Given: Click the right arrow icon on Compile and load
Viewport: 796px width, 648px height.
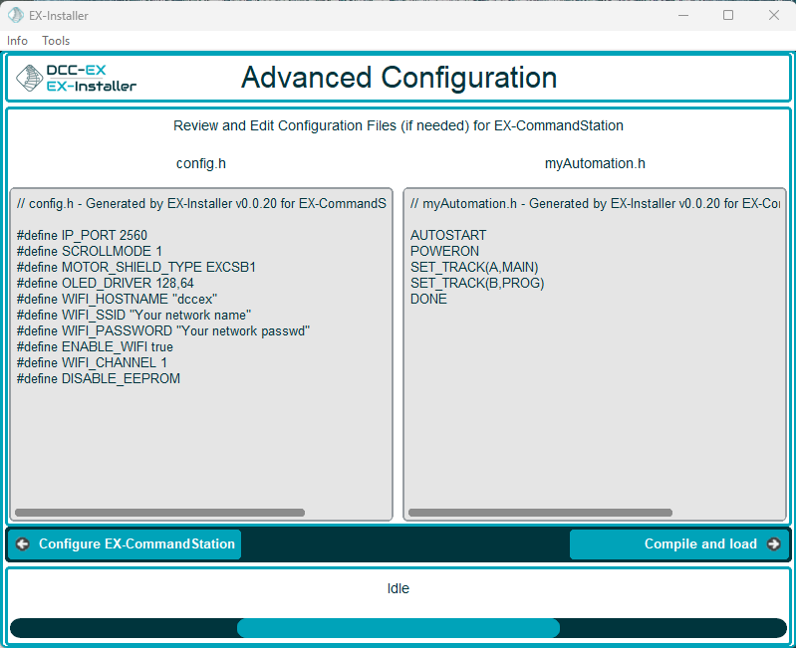Looking at the screenshot, I should [x=774, y=544].
